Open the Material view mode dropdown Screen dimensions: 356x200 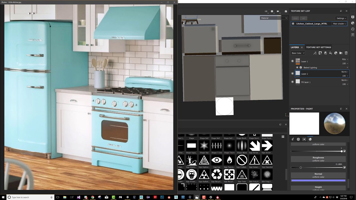pyautogui.click(x=274, y=18)
